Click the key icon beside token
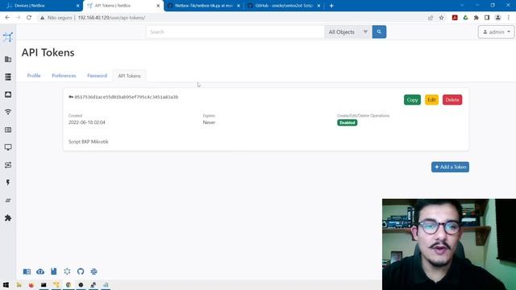This screenshot has width=516, height=290. point(71,97)
